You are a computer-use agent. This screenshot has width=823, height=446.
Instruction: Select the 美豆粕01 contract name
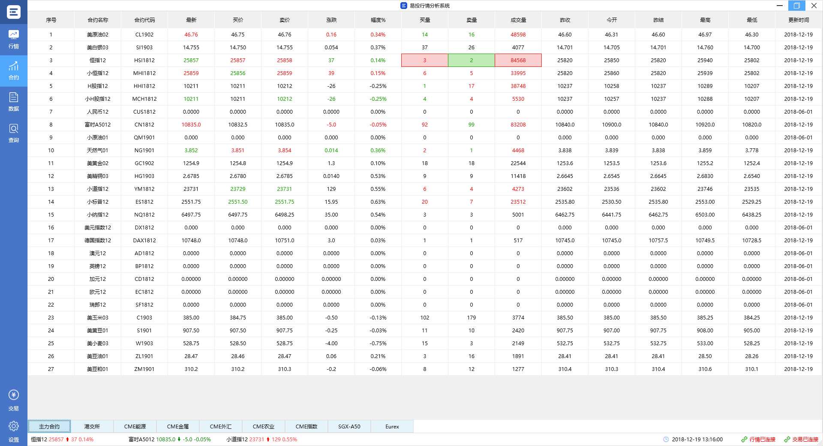(98, 369)
